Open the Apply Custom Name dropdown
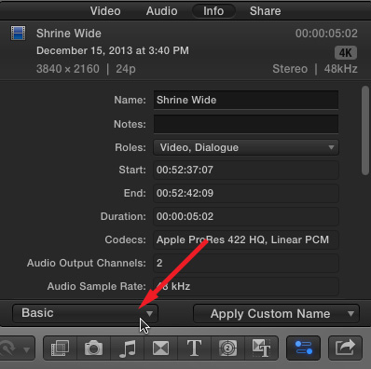 point(276,314)
